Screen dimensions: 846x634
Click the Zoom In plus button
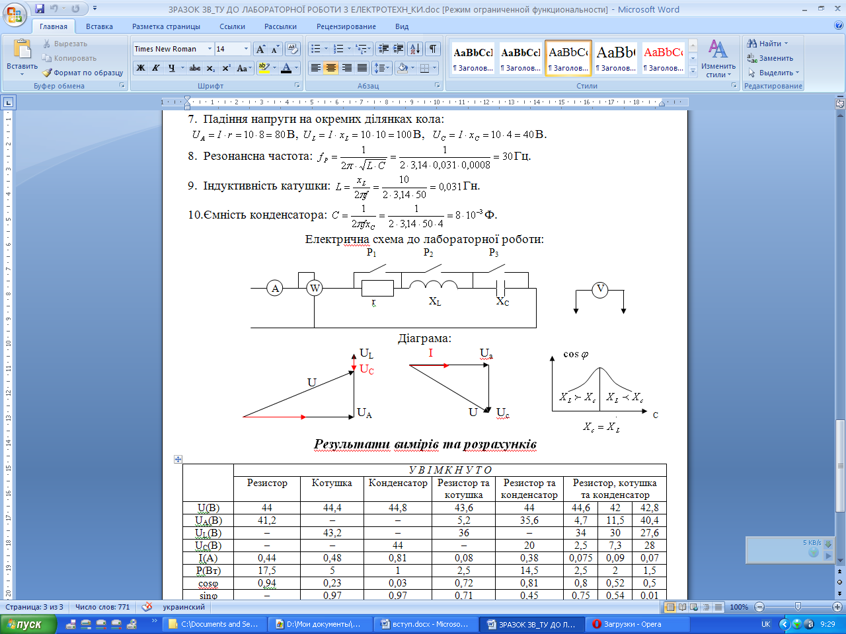[x=837, y=607]
